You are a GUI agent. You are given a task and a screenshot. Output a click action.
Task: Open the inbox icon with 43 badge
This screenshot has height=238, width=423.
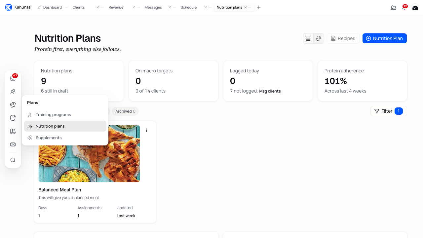pos(13,78)
